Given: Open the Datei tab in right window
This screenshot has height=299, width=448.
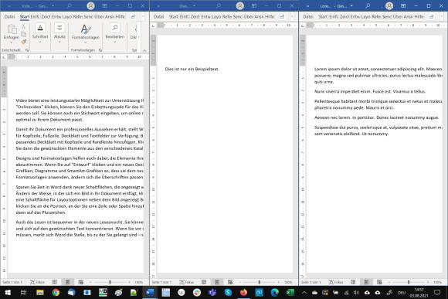Looking at the screenshot, I should [308, 16].
